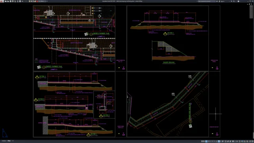The width and height of the screenshot is (254, 143).
Task: Open status bar customization menu icon
Action: point(252,141)
